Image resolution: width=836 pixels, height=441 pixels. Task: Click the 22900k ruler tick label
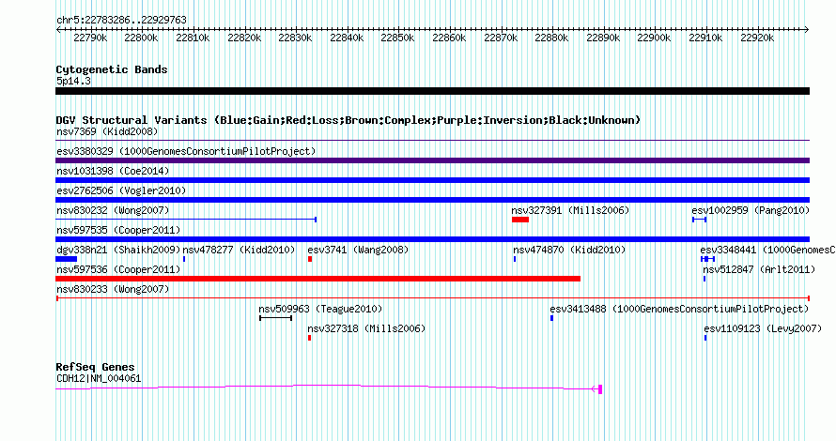[x=654, y=38]
